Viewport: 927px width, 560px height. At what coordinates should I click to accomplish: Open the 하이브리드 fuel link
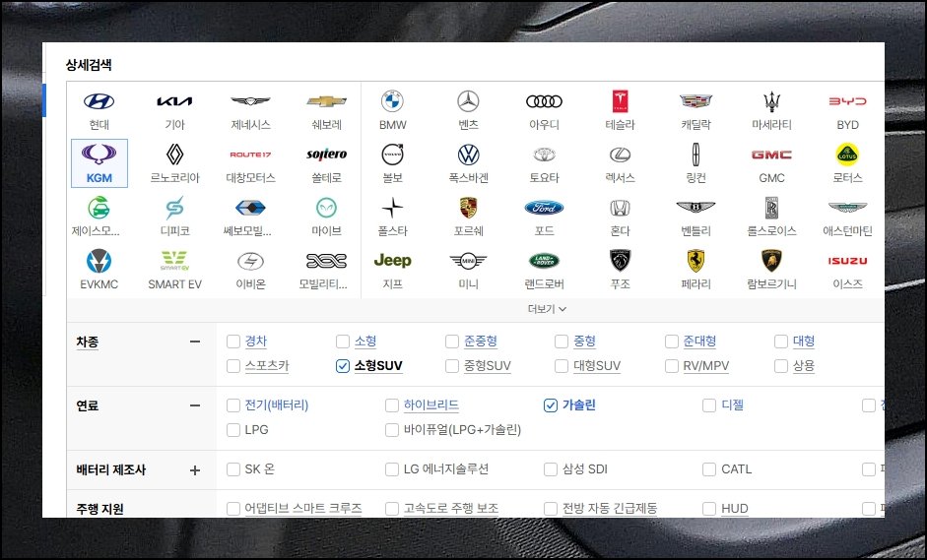click(430, 405)
